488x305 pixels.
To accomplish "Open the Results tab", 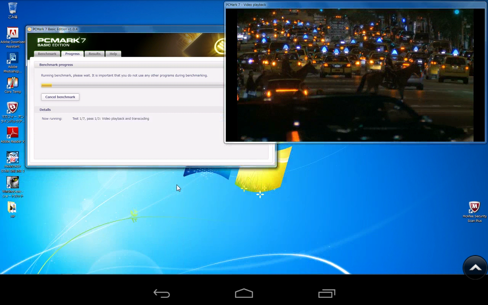I will 95,54.
